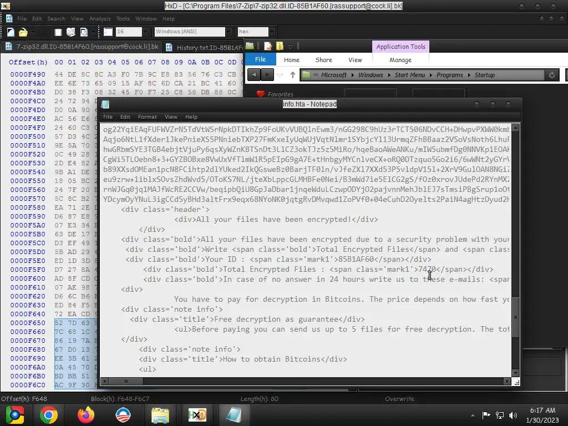Image resolution: width=568 pixels, height=426 pixels.
Task: Click offset row 0000F650 in HxD
Action: click(x=28, y=323)
